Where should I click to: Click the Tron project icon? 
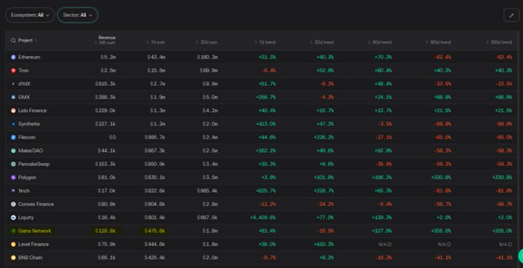point(13,71)
